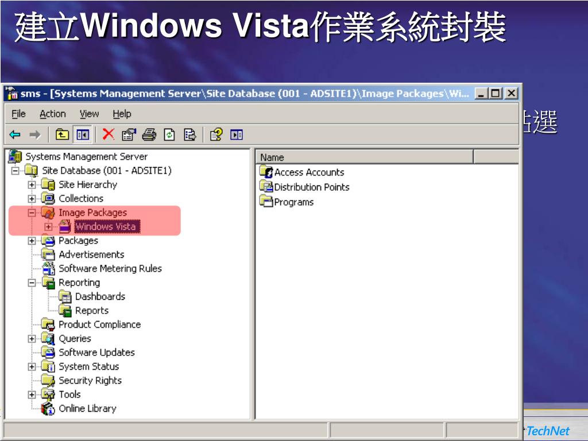Image resolution: width=588 pixels, height=441 pixels.
Task: Click the Forward arrow toolbar icon
Action: (x=35, y=134)
